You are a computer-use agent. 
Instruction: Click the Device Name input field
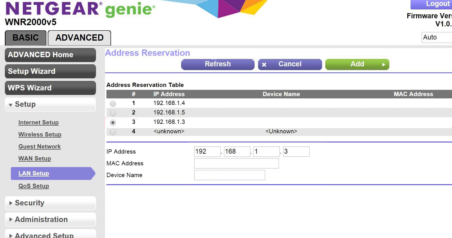click(230, 175)
